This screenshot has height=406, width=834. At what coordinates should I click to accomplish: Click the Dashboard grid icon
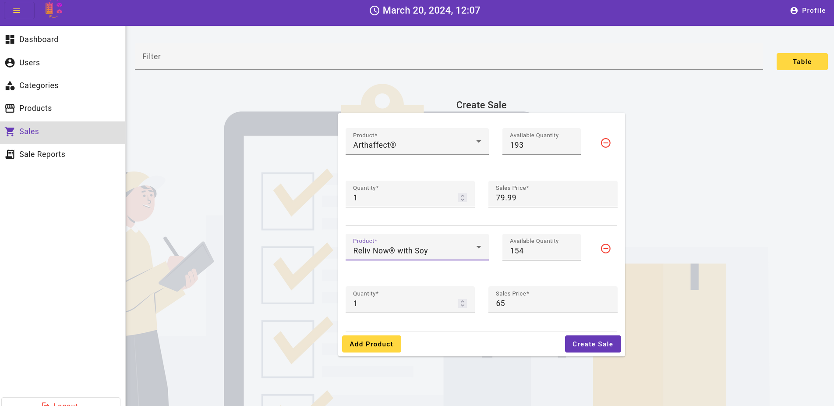click(x=10, y=39)
